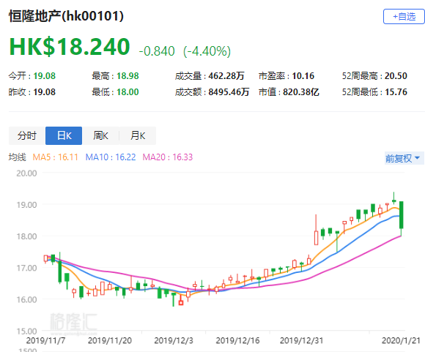Select the 日K daily chart tab
The width and height of the screenshot is (425, 352).
click(x=64, y=135)
